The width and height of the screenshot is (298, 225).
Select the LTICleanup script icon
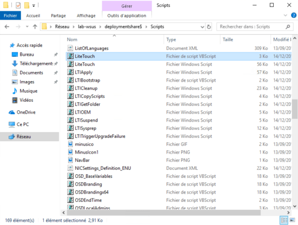click(x=70, y=88)
